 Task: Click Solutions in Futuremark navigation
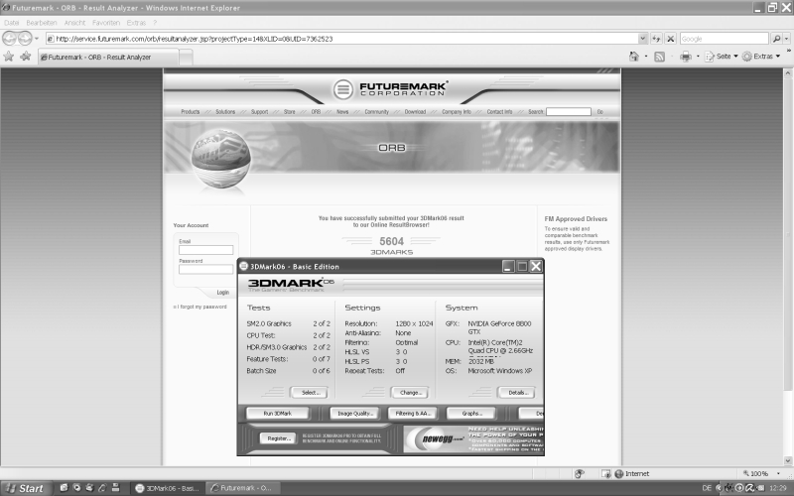[225, 112]
